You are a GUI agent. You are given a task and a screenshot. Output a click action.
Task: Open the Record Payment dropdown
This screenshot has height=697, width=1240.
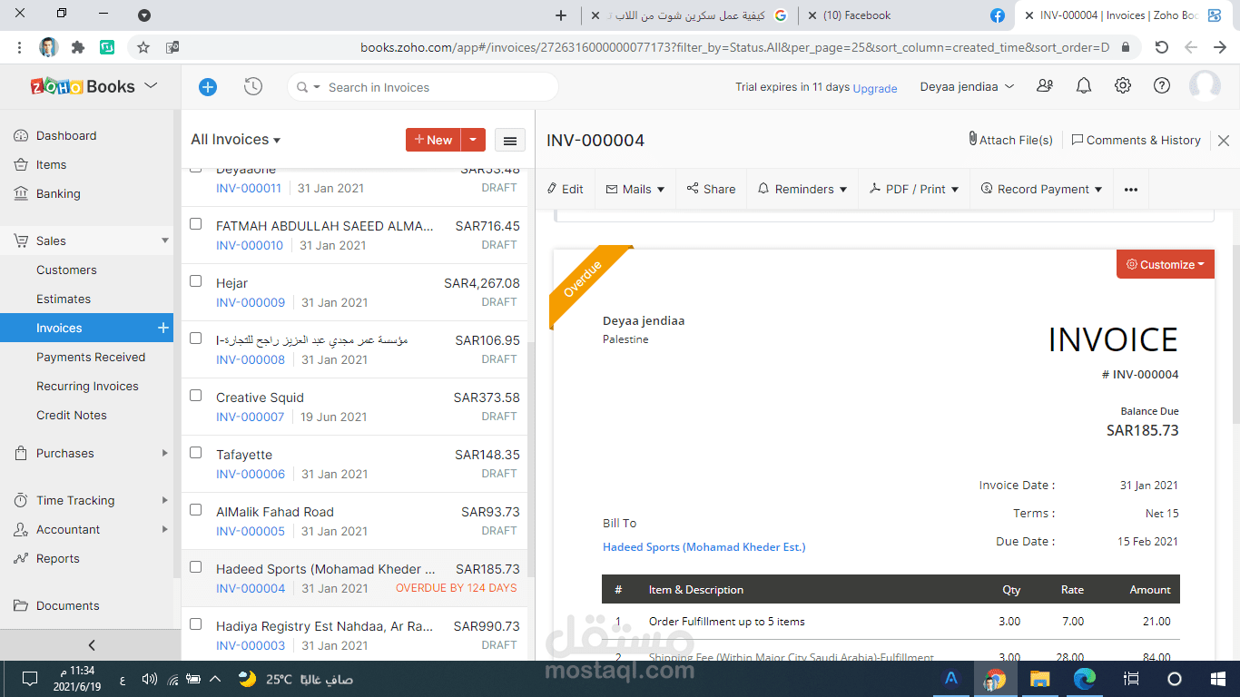pyautogui.click(x=1041, y=189)
